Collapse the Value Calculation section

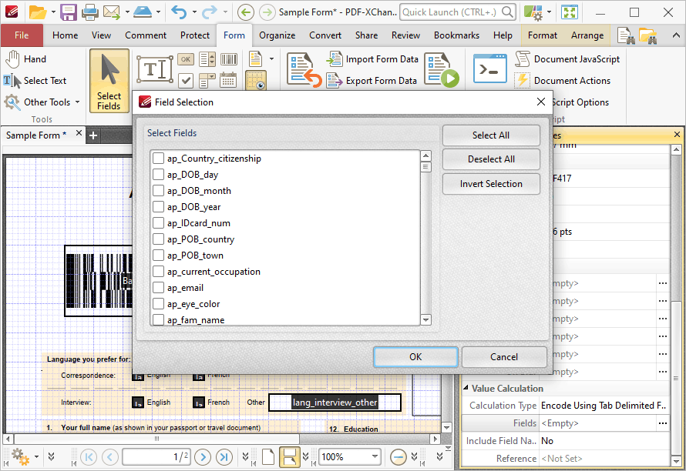click(466, 388)
